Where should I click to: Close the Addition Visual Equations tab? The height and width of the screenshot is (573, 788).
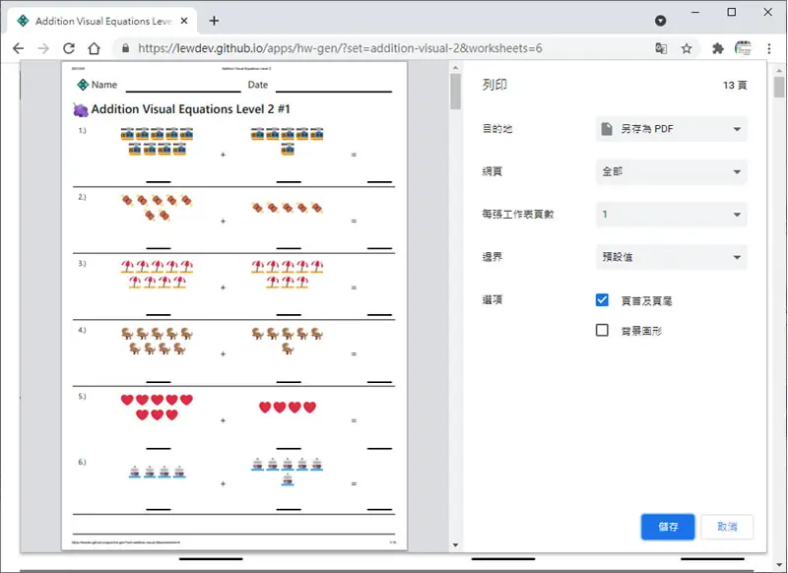(184, 21)
